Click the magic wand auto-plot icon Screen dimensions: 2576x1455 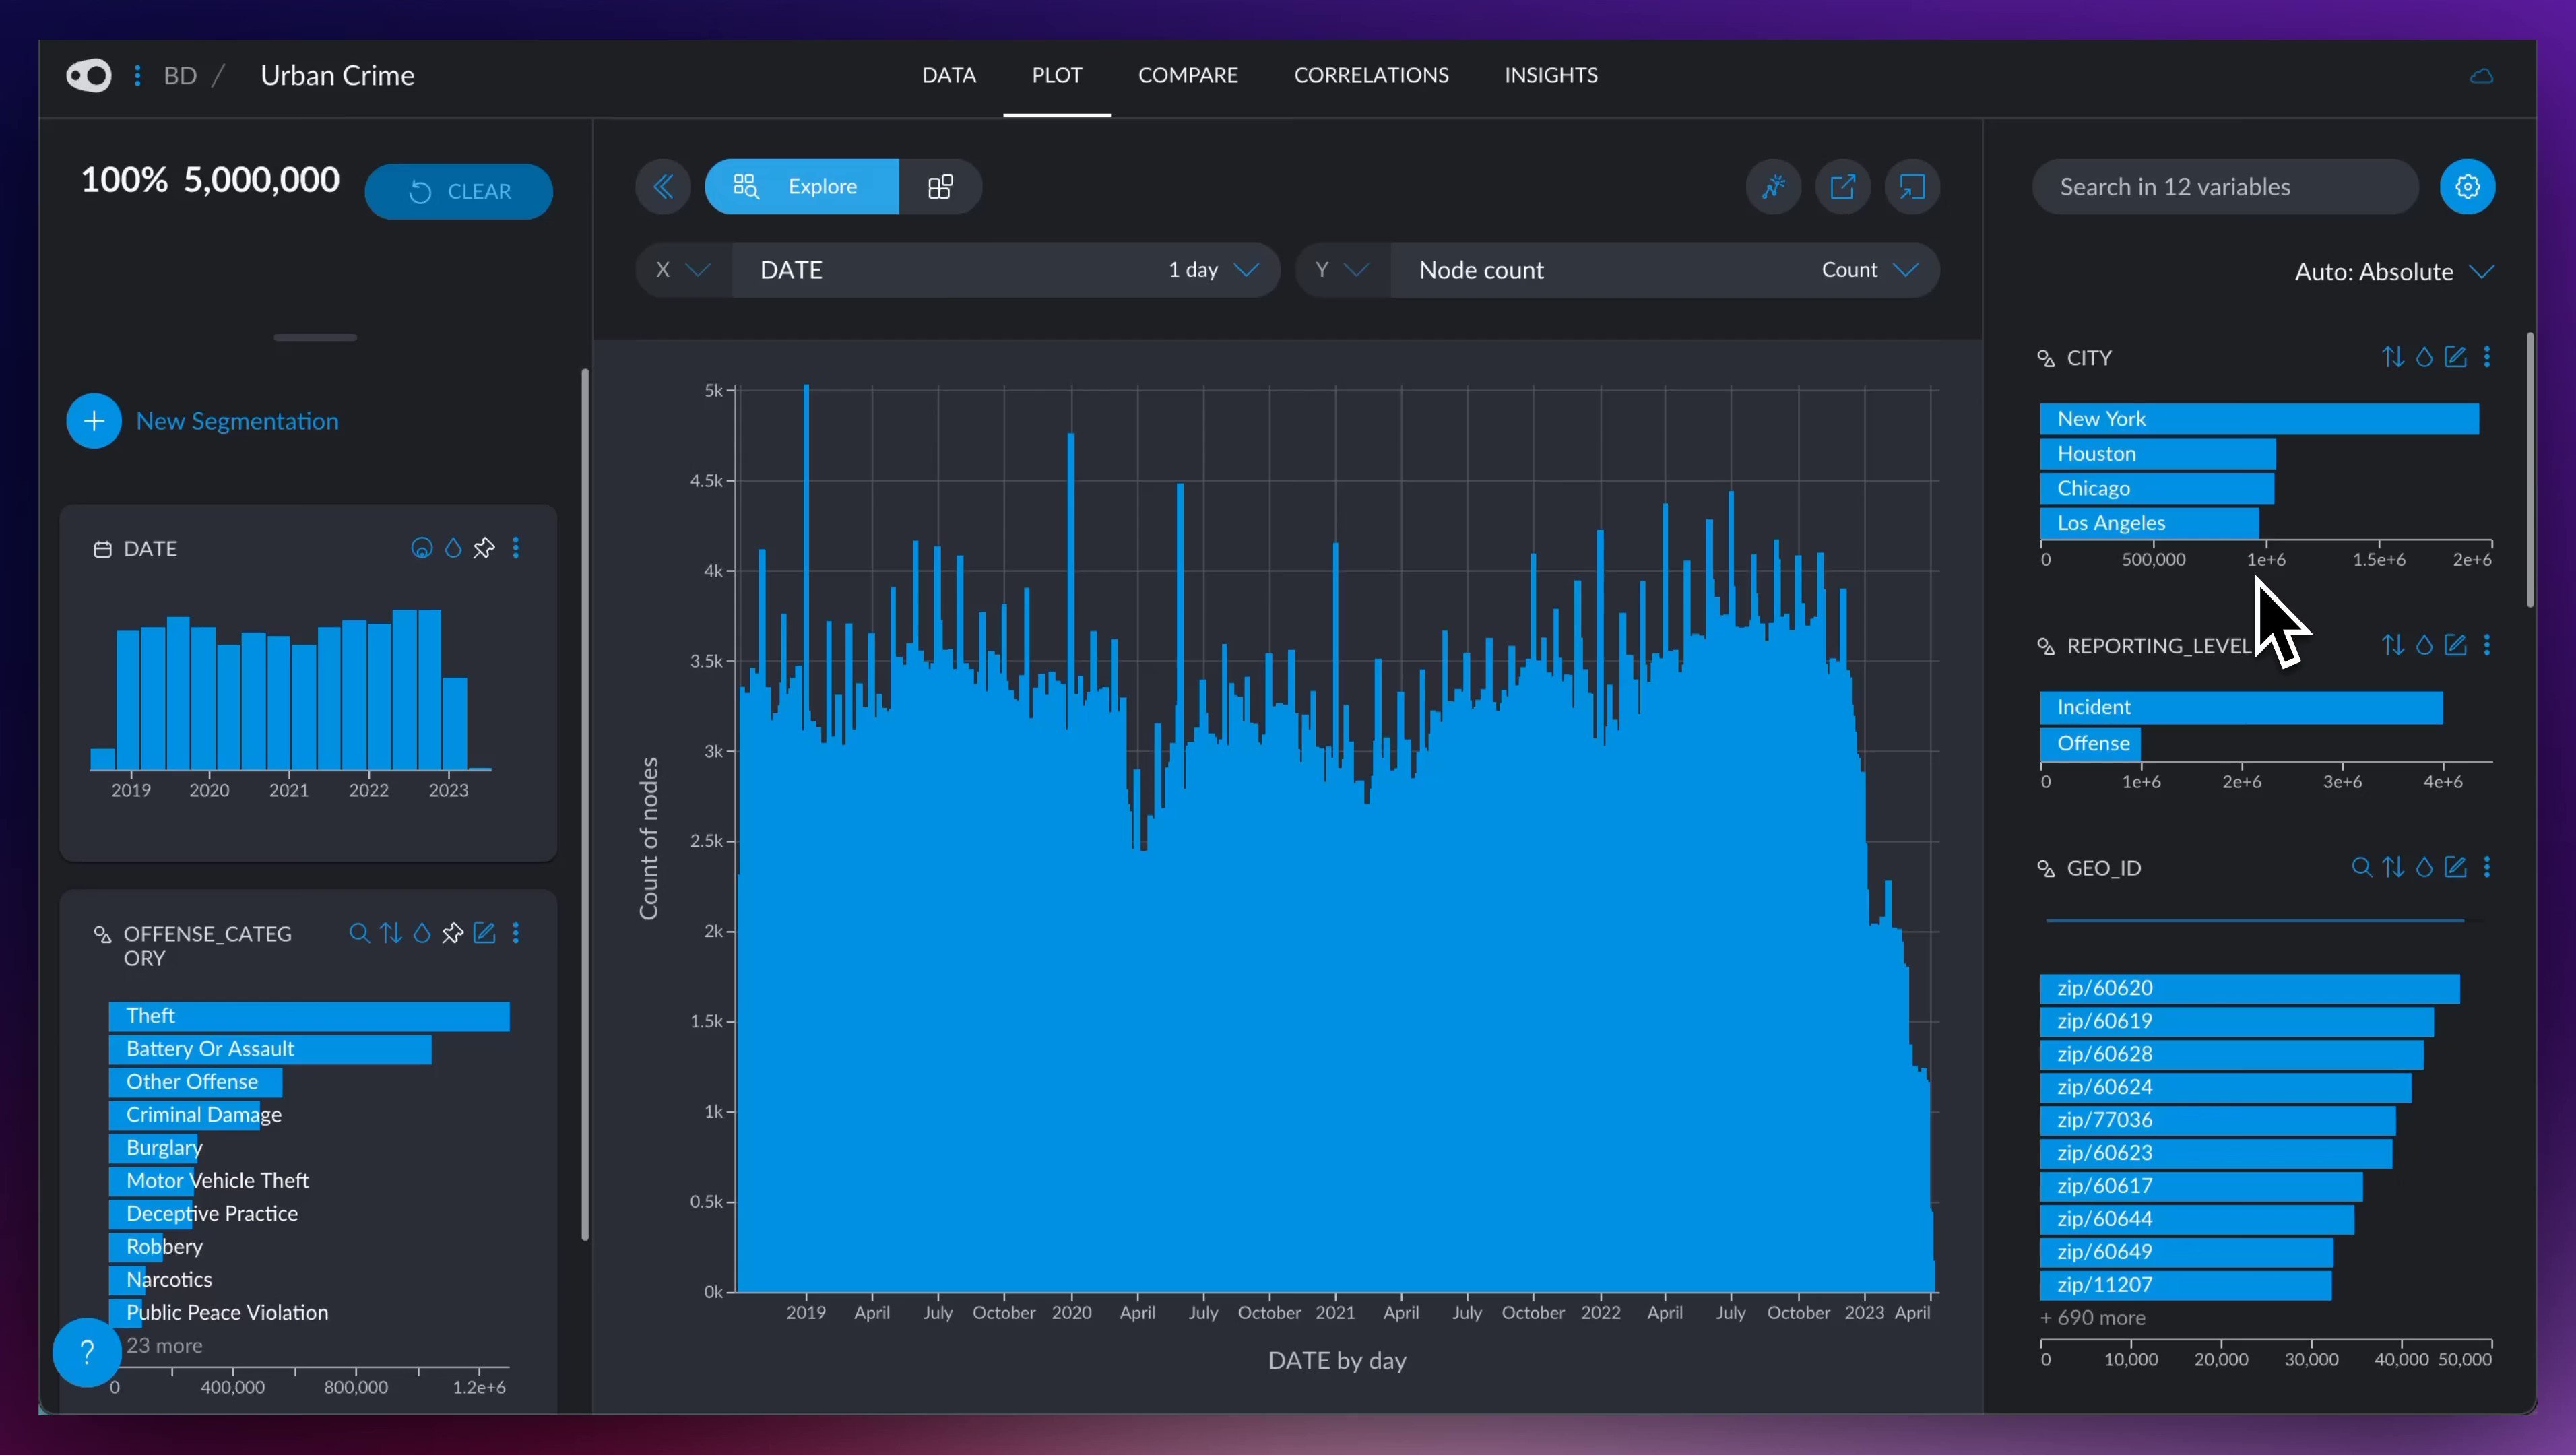1773,187
